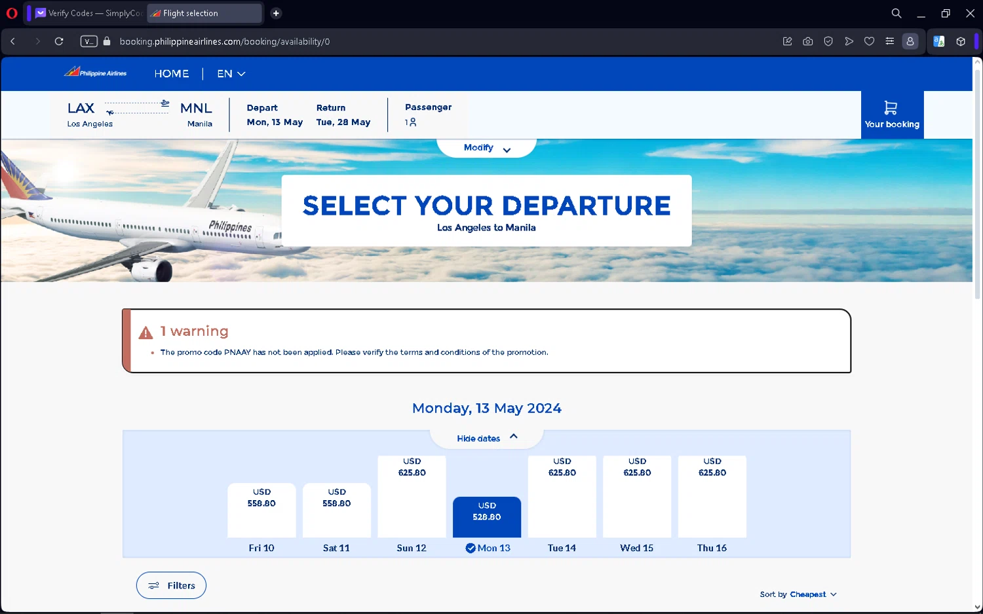The width and height of the screenshot is (983, 614).
Task: Click the browser back arrow
Action: (x=13, y=41)
